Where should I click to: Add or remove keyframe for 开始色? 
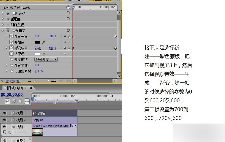[65, 42]
